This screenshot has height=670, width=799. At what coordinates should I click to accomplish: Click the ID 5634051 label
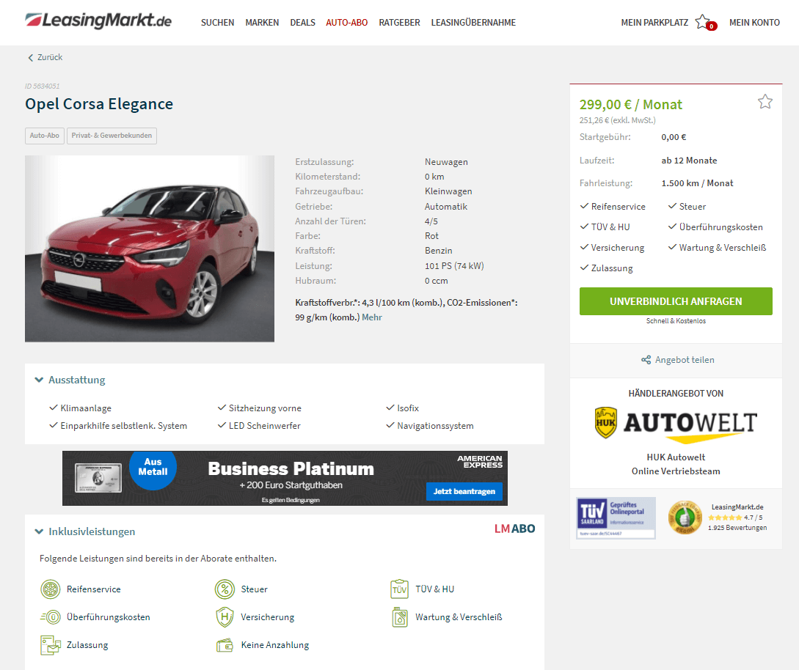tap(43, 86)
